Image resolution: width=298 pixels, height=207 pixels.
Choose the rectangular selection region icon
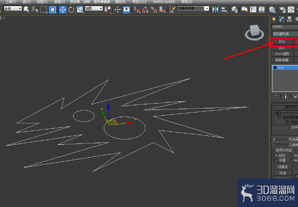44,9
